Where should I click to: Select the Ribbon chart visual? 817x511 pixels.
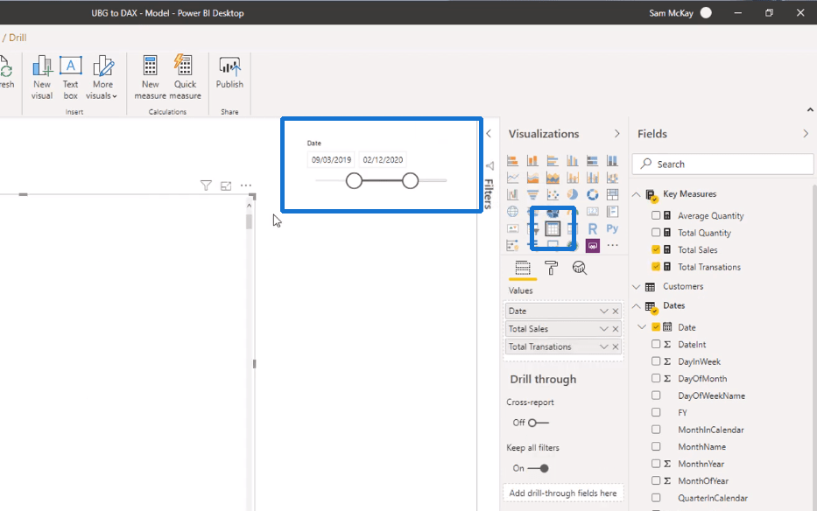612,178
